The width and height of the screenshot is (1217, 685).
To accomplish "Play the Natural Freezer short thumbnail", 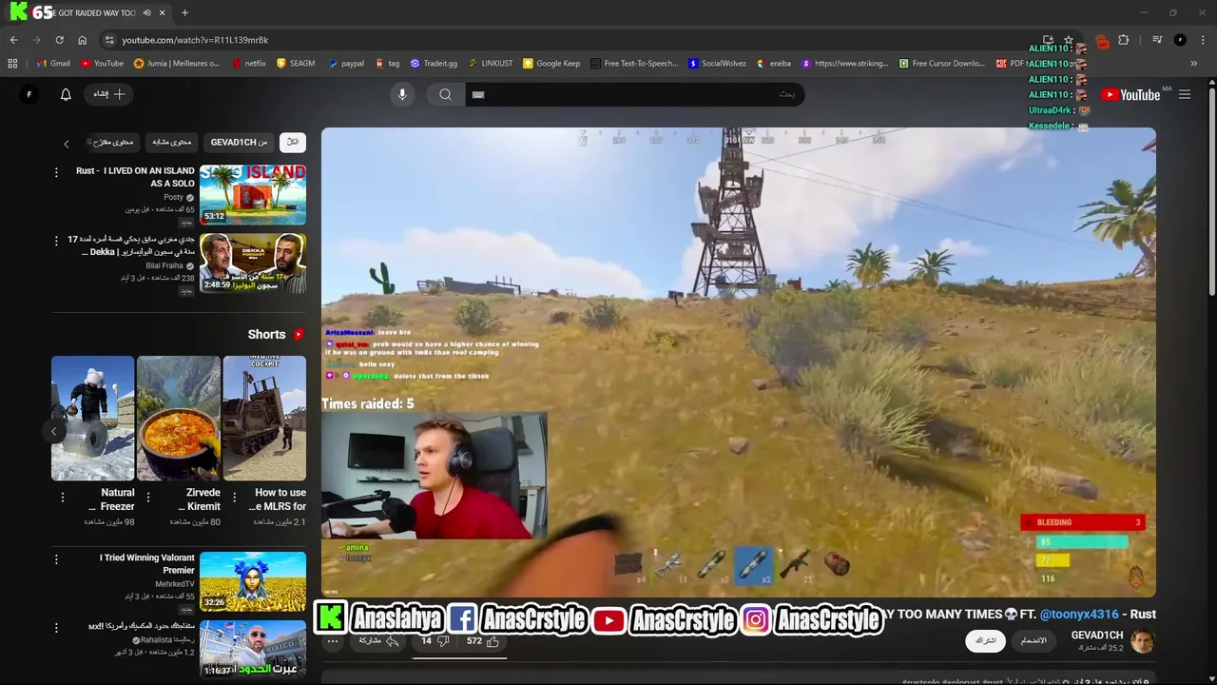I will (x=92, y=418).
